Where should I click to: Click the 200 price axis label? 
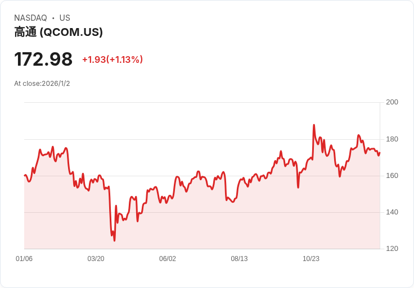pyautogui.click(x=392, y=102)
